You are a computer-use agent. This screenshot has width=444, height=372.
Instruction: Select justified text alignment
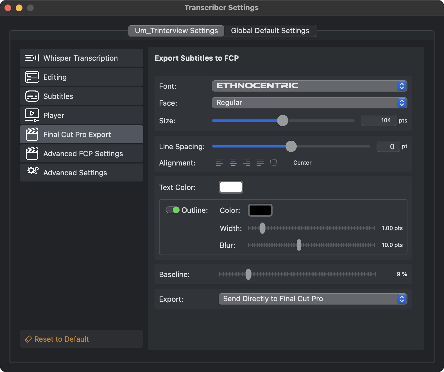click(x=260, y=163)
